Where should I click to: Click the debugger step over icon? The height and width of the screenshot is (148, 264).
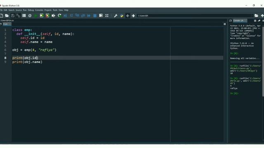(71, 16)
